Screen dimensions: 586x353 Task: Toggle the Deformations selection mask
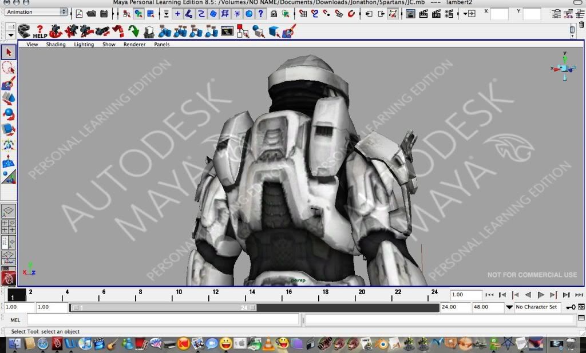pos(225,14)
